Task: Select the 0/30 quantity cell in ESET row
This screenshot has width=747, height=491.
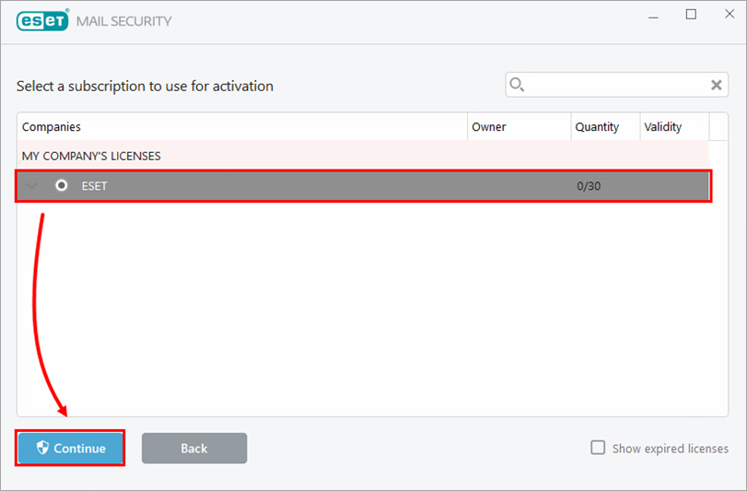Action: pos(589,186)
